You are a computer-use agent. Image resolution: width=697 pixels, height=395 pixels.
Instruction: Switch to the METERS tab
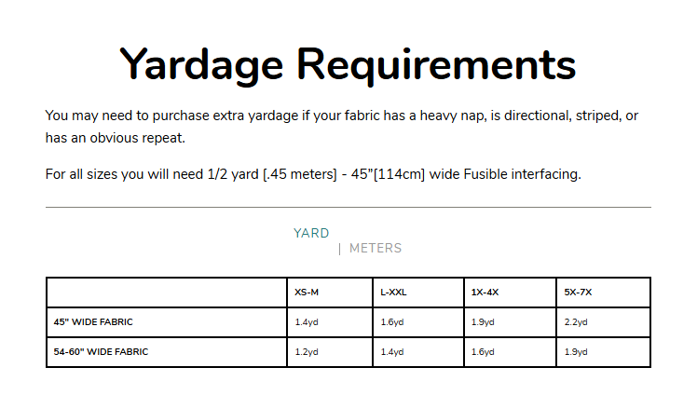pyautogui.click(x=376, y=249)
